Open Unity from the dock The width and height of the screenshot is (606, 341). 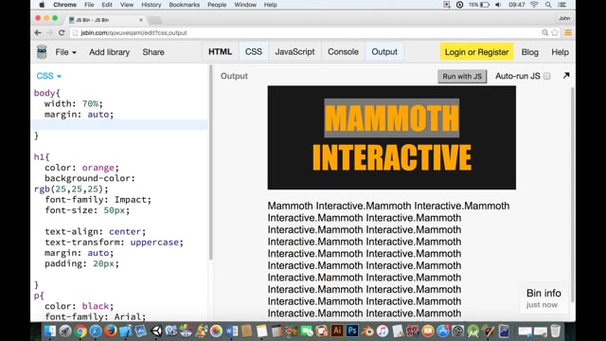pos(156,331)
